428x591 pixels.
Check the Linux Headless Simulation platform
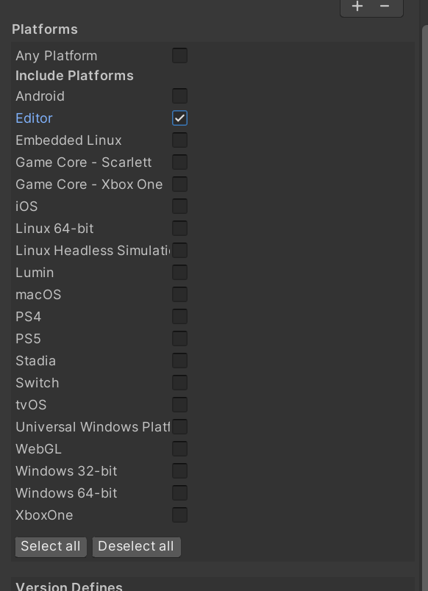[x=179, y=250]
